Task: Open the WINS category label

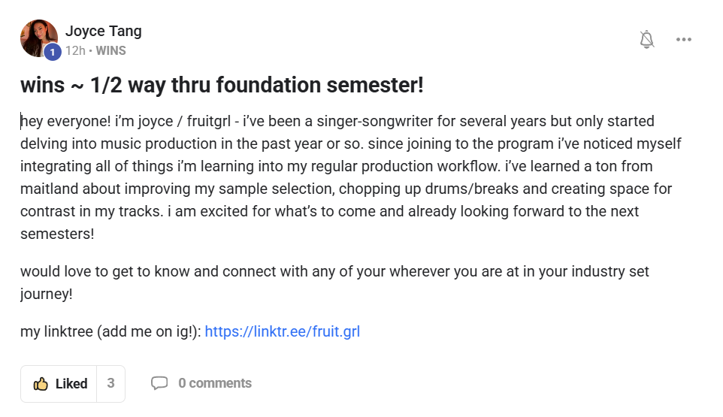Action: click(x=111, y=51)
